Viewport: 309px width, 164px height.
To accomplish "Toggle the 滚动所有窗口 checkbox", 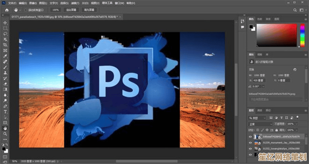I will click(x=25, y=10).
